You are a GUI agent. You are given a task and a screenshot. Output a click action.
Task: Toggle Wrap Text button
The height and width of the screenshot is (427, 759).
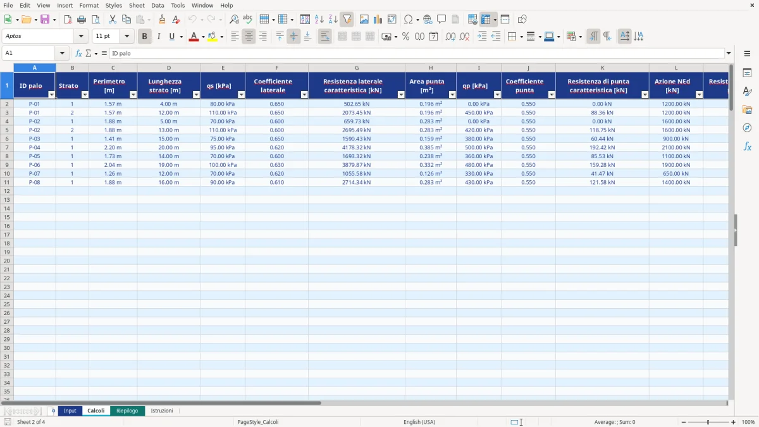[x=324, y=37]
